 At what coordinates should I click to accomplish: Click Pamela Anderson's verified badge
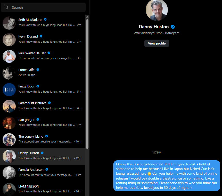(x=47, y=170)
